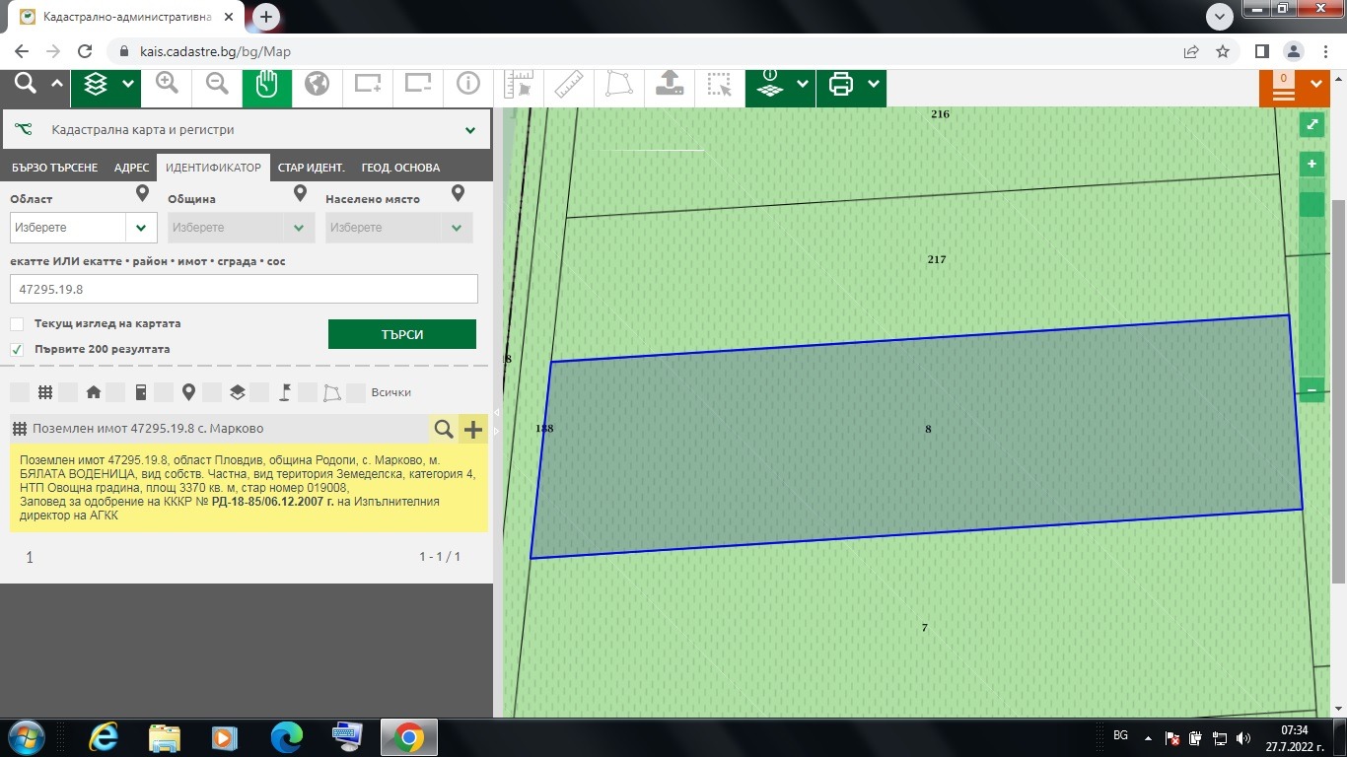Uncheck 'Първите 200 резултата' checkbox
The height and width of the screenshot is (757, 1347).
(17, 350)
